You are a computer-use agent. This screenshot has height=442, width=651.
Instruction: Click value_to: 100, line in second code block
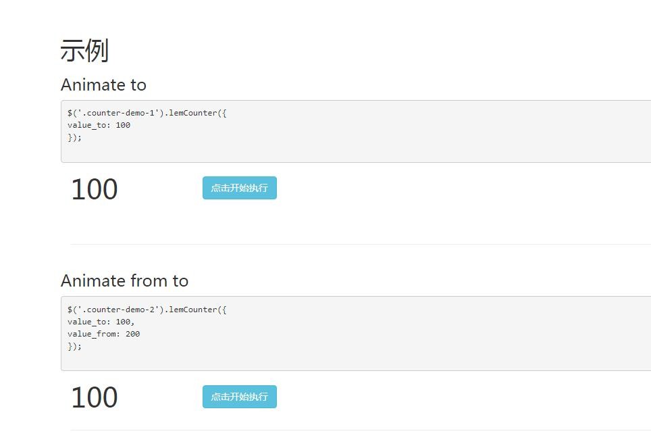point(101,322)
